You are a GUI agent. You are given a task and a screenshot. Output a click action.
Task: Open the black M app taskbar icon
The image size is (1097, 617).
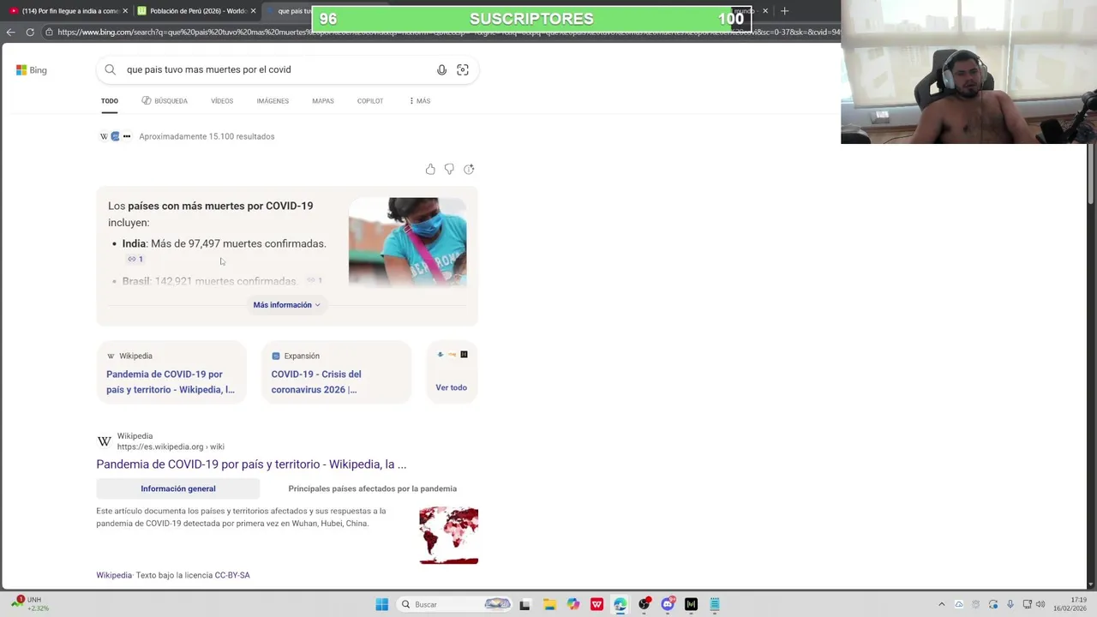coord(691,604)
